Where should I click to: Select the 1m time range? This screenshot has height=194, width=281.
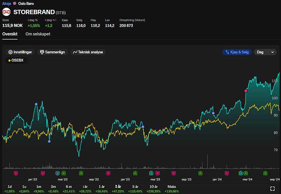coord(39,189)
